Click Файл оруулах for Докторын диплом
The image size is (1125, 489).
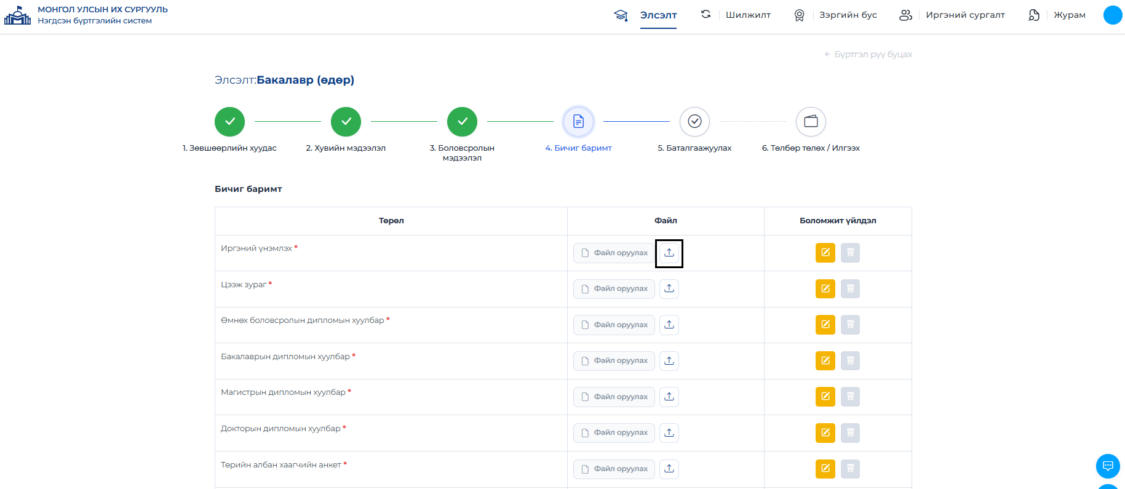click(x=614, y=432)
